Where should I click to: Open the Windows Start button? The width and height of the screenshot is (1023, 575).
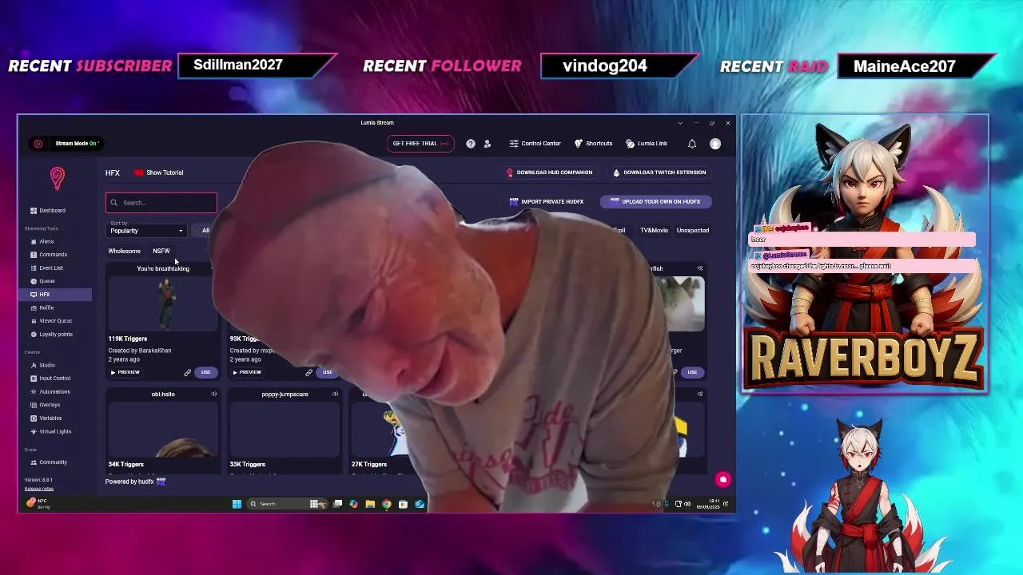(x=237, y=504)
